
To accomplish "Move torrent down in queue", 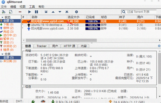I will tap(60, 12).
